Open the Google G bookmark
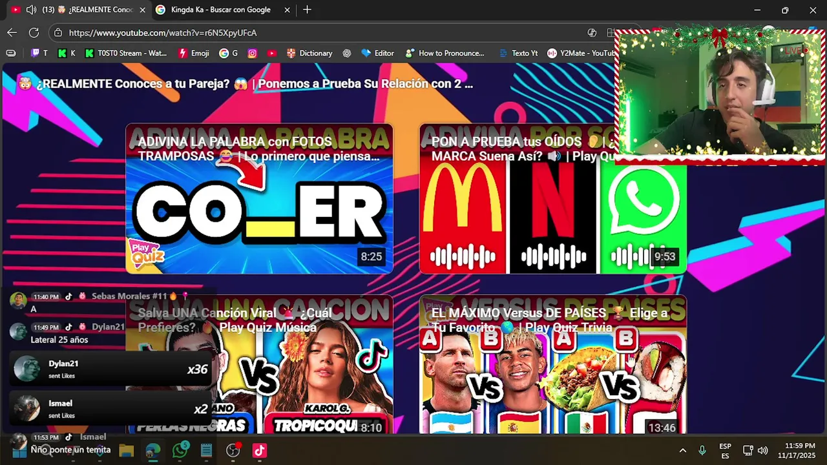Image resolution: width=827 pixels, height=465 pixels. [229, 53]
